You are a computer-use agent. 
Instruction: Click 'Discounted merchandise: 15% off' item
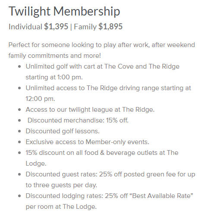click(78, 120)
